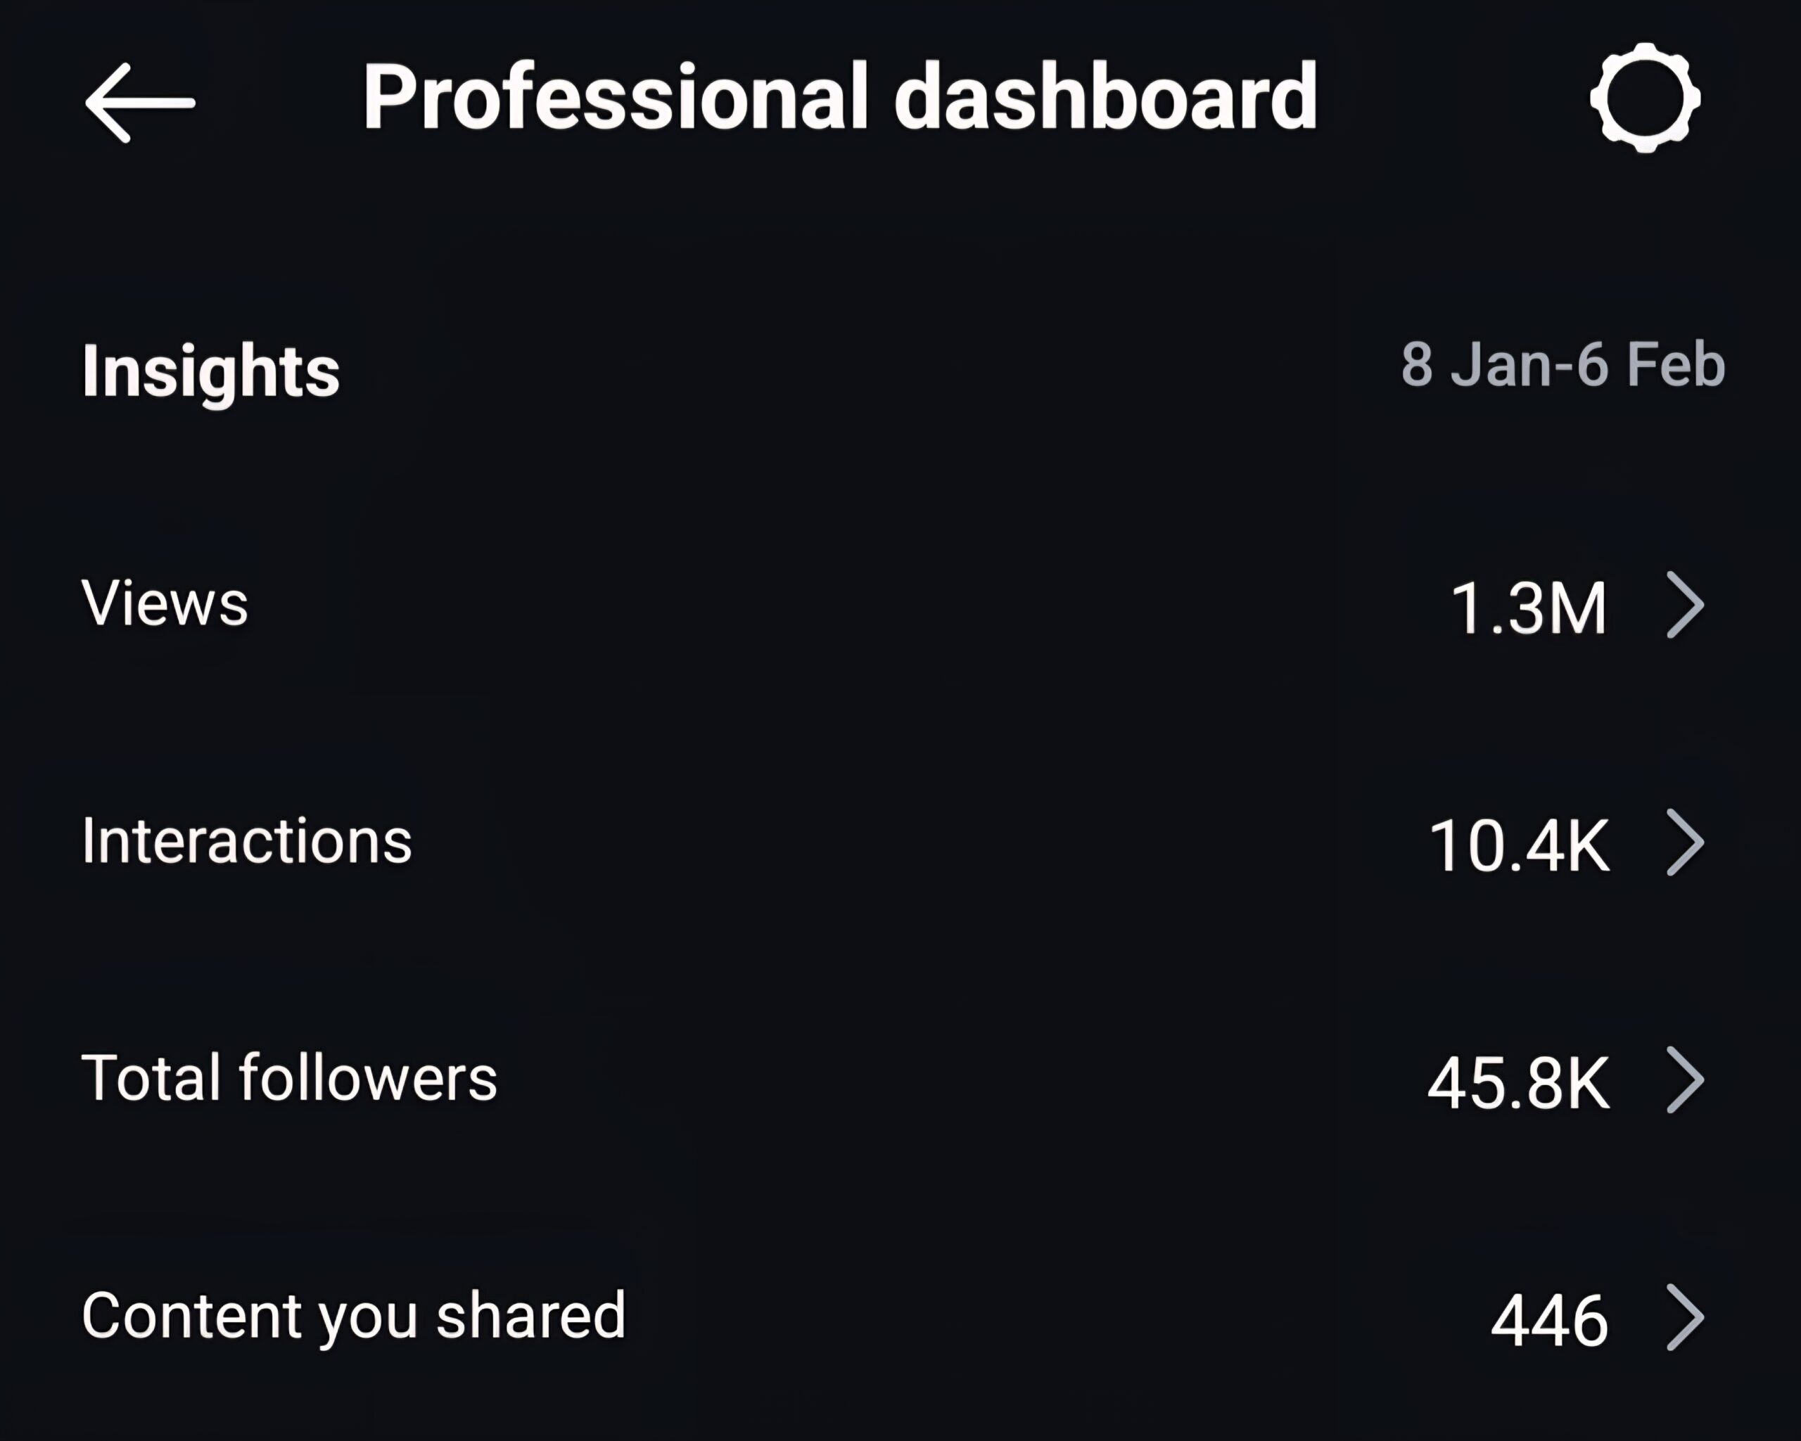Open Views details with its chevron
Screen dimensions: 1801x1441
1685,604
